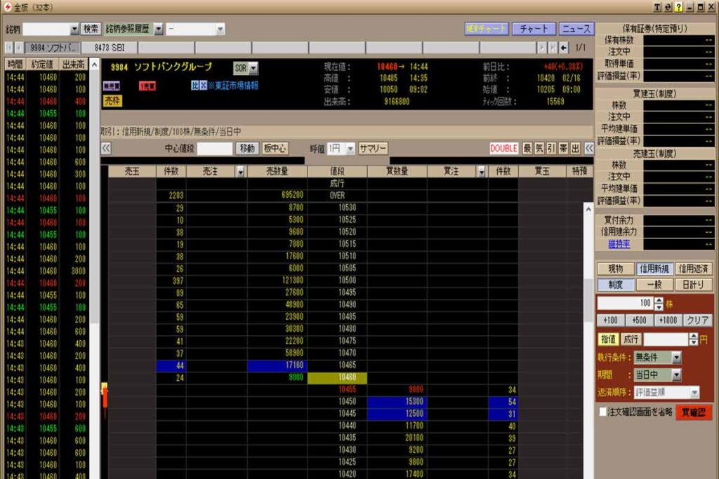719x479 pixels.
Task: Toggle the 成行 market order option
Action: pyautogui.click(x=631, y=339)
